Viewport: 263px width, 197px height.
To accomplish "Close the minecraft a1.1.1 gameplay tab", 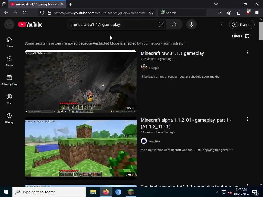I will pyautogui.click(x=62, y=4).
